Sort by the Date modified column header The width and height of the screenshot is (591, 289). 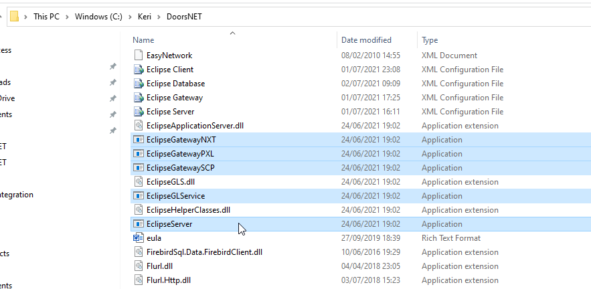[366, 40]
